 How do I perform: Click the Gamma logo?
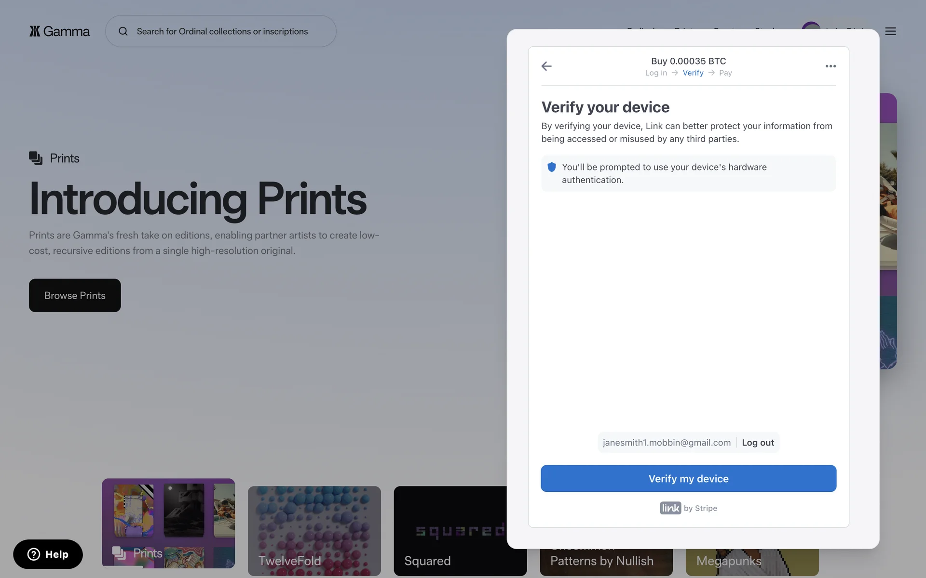59,31
